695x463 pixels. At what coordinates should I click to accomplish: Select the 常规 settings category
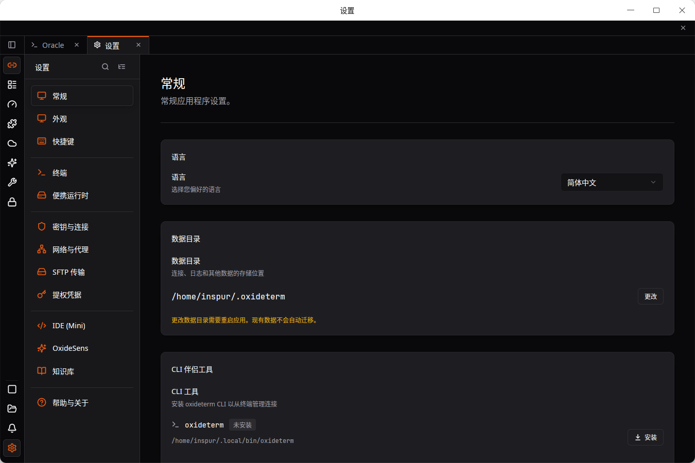tap(82, 96)
